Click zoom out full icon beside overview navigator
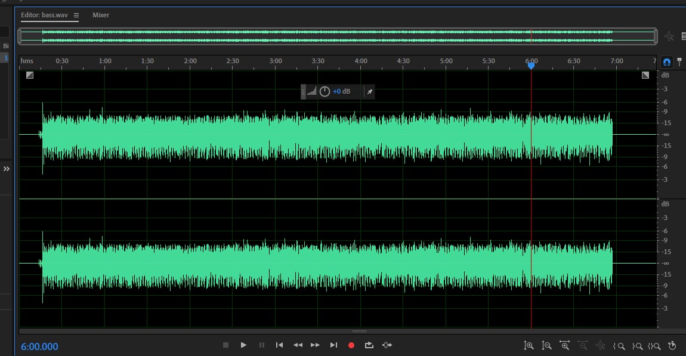The height and width of the screenshot is (356, 686). click(669, 36)
